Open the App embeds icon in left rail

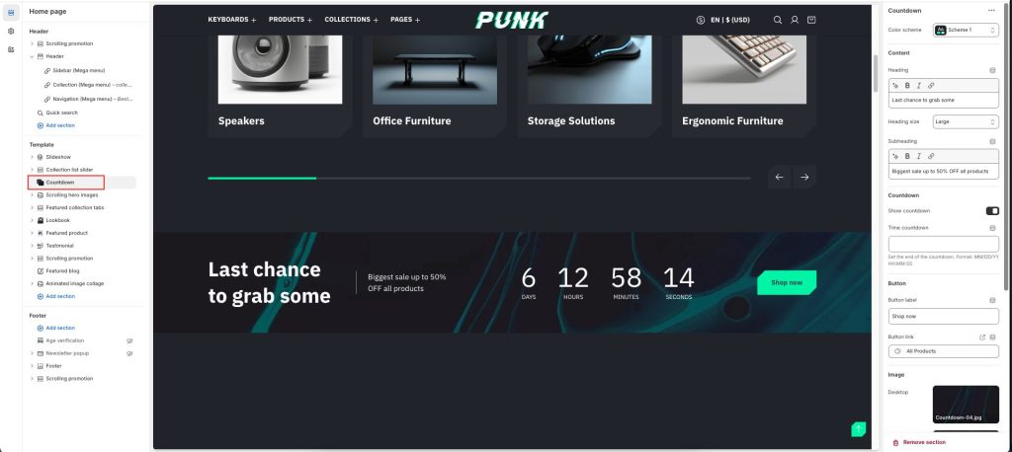(x=11, y=49)
